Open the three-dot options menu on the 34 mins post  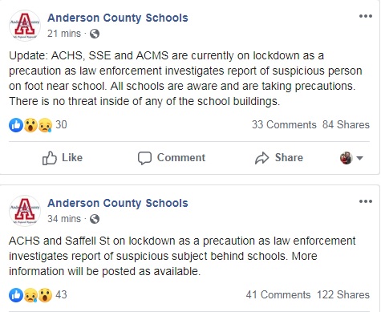coord(366,201)
